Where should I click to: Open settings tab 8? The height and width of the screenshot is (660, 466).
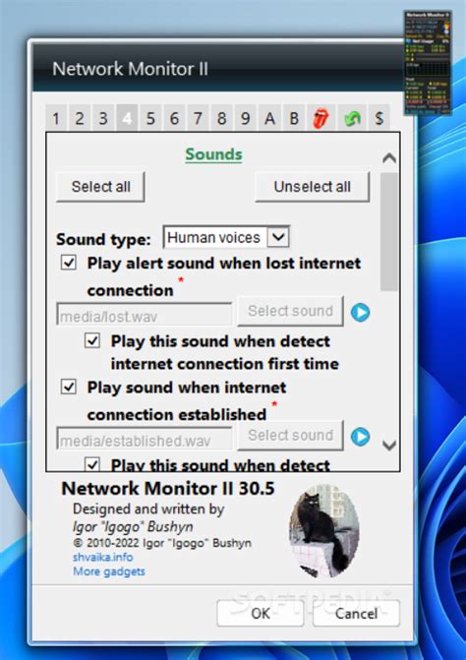[x=221, y=118]
